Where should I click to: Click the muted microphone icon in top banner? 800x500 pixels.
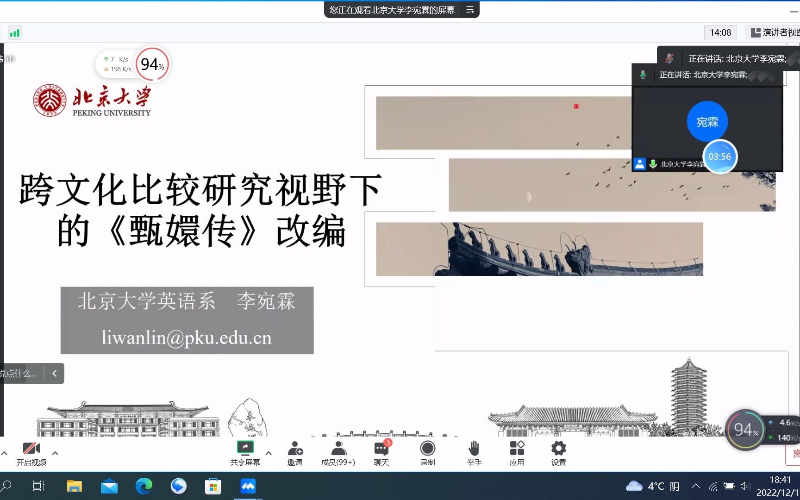tap(669, 58)
